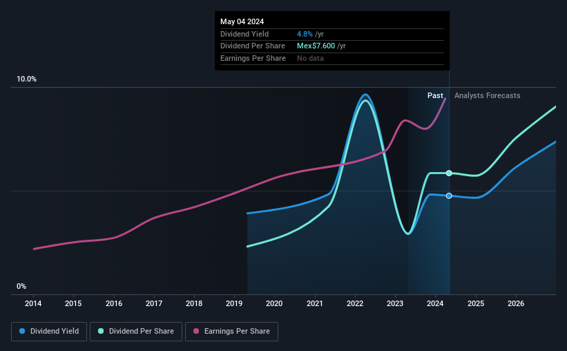
Task: Select the blue data point marker on Dividend Yield line
Action: [x=449, y=196]
